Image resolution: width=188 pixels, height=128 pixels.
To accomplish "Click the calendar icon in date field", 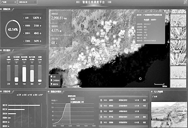I will 35,2.
